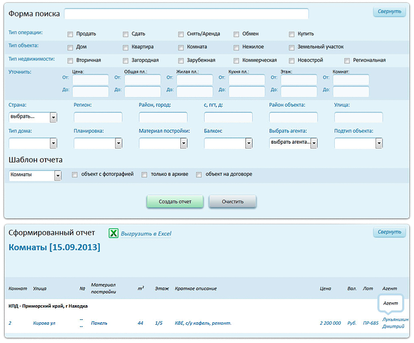Open lot ПР-685 link
414x343 pixels.
tap(370, 323)
